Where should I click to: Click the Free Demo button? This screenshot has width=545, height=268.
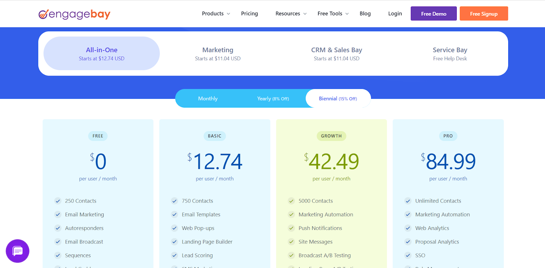434,14
